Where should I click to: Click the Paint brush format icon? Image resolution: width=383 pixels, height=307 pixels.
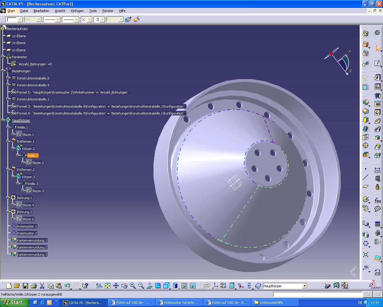tap(128, 19)
